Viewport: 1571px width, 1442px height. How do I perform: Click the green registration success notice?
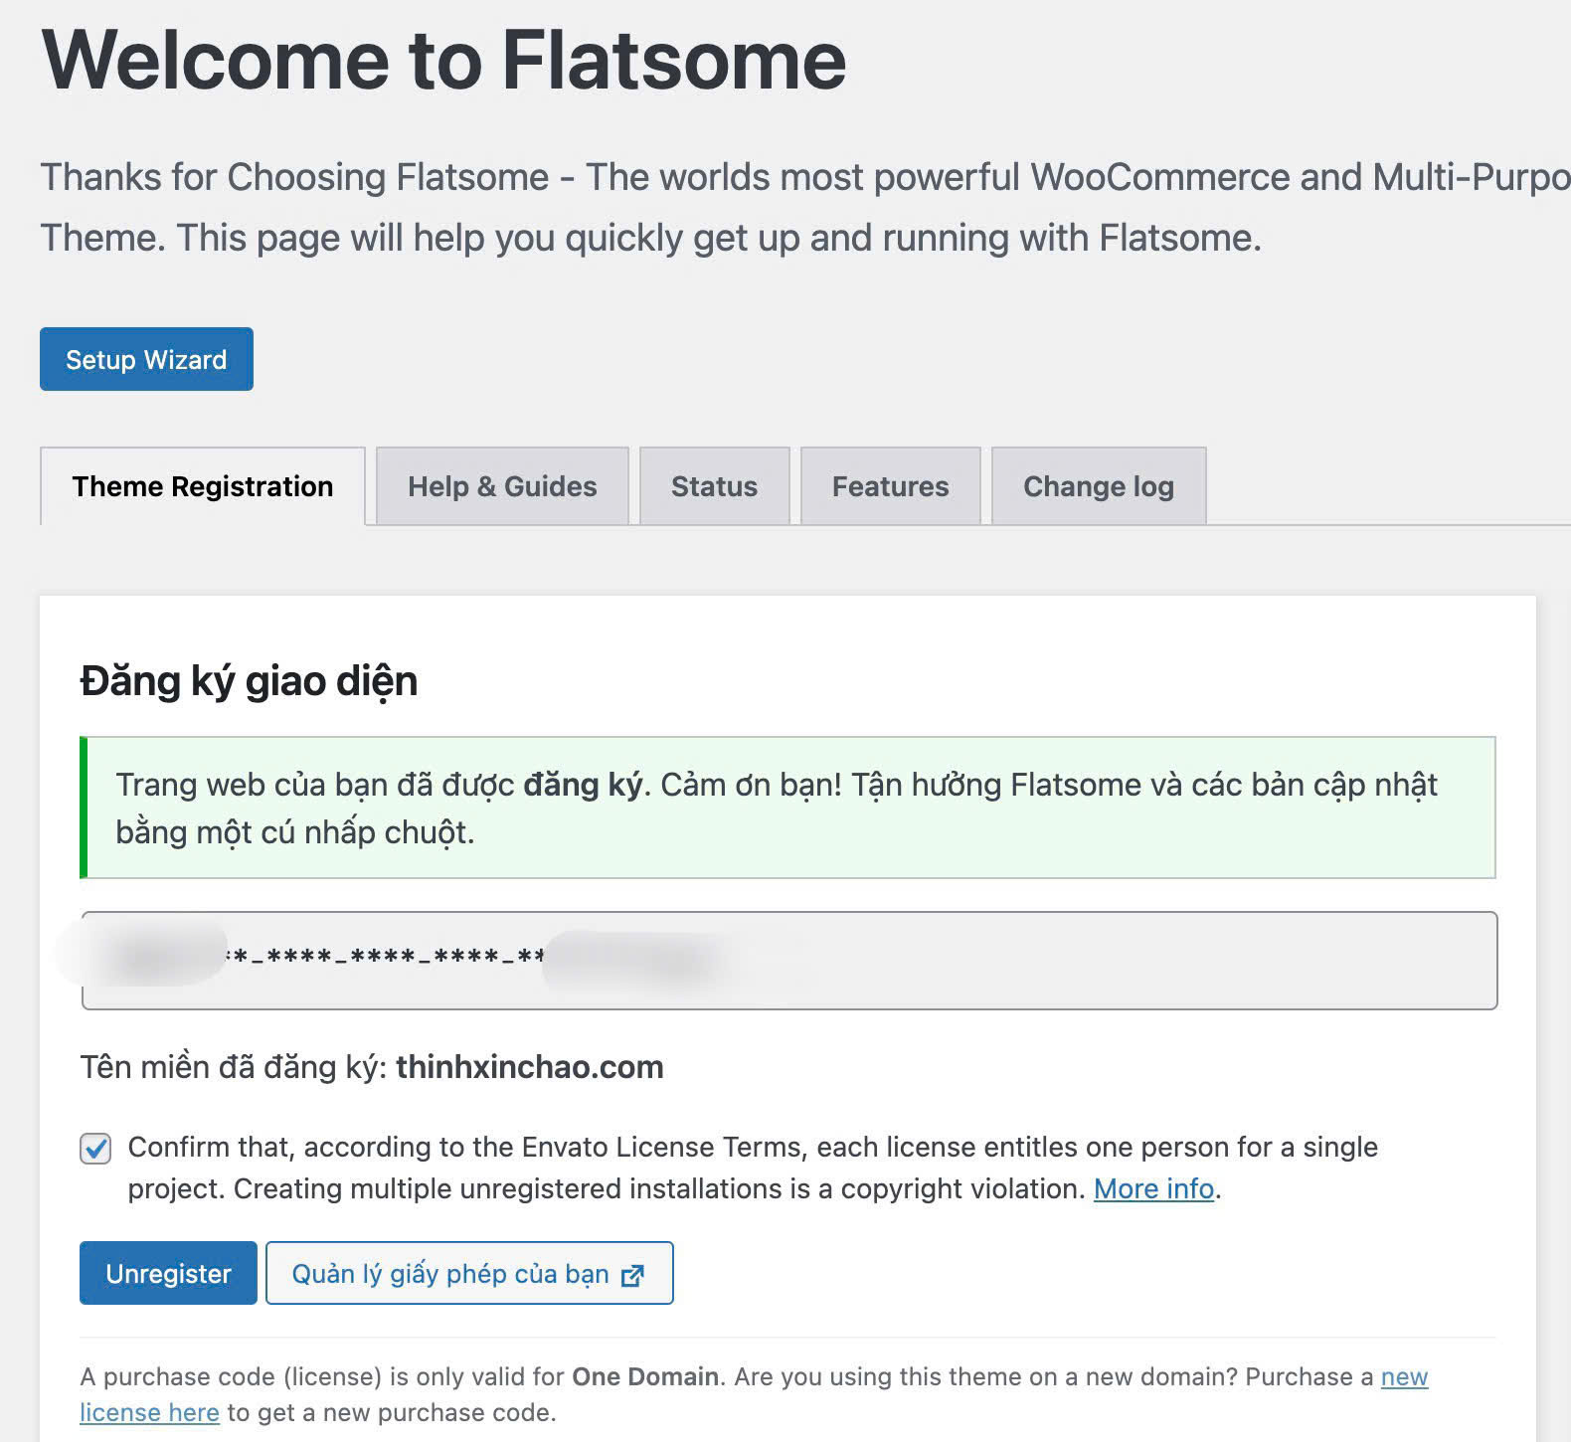click(x=787, y=808)
